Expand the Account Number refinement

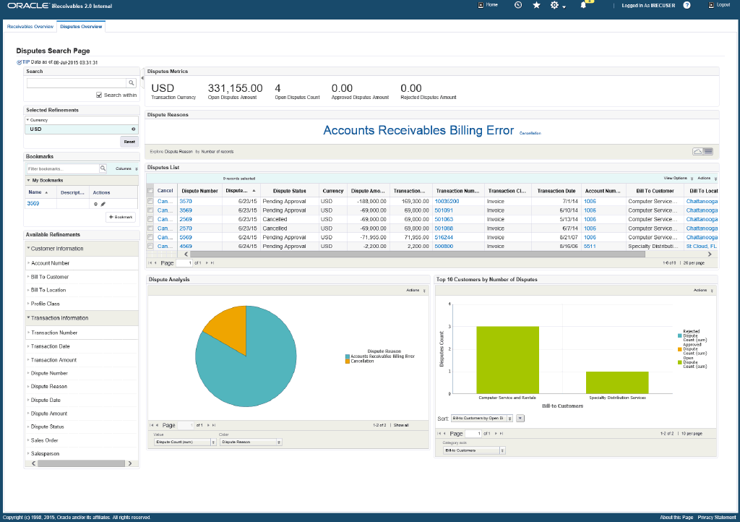click(x=51, y=263)
